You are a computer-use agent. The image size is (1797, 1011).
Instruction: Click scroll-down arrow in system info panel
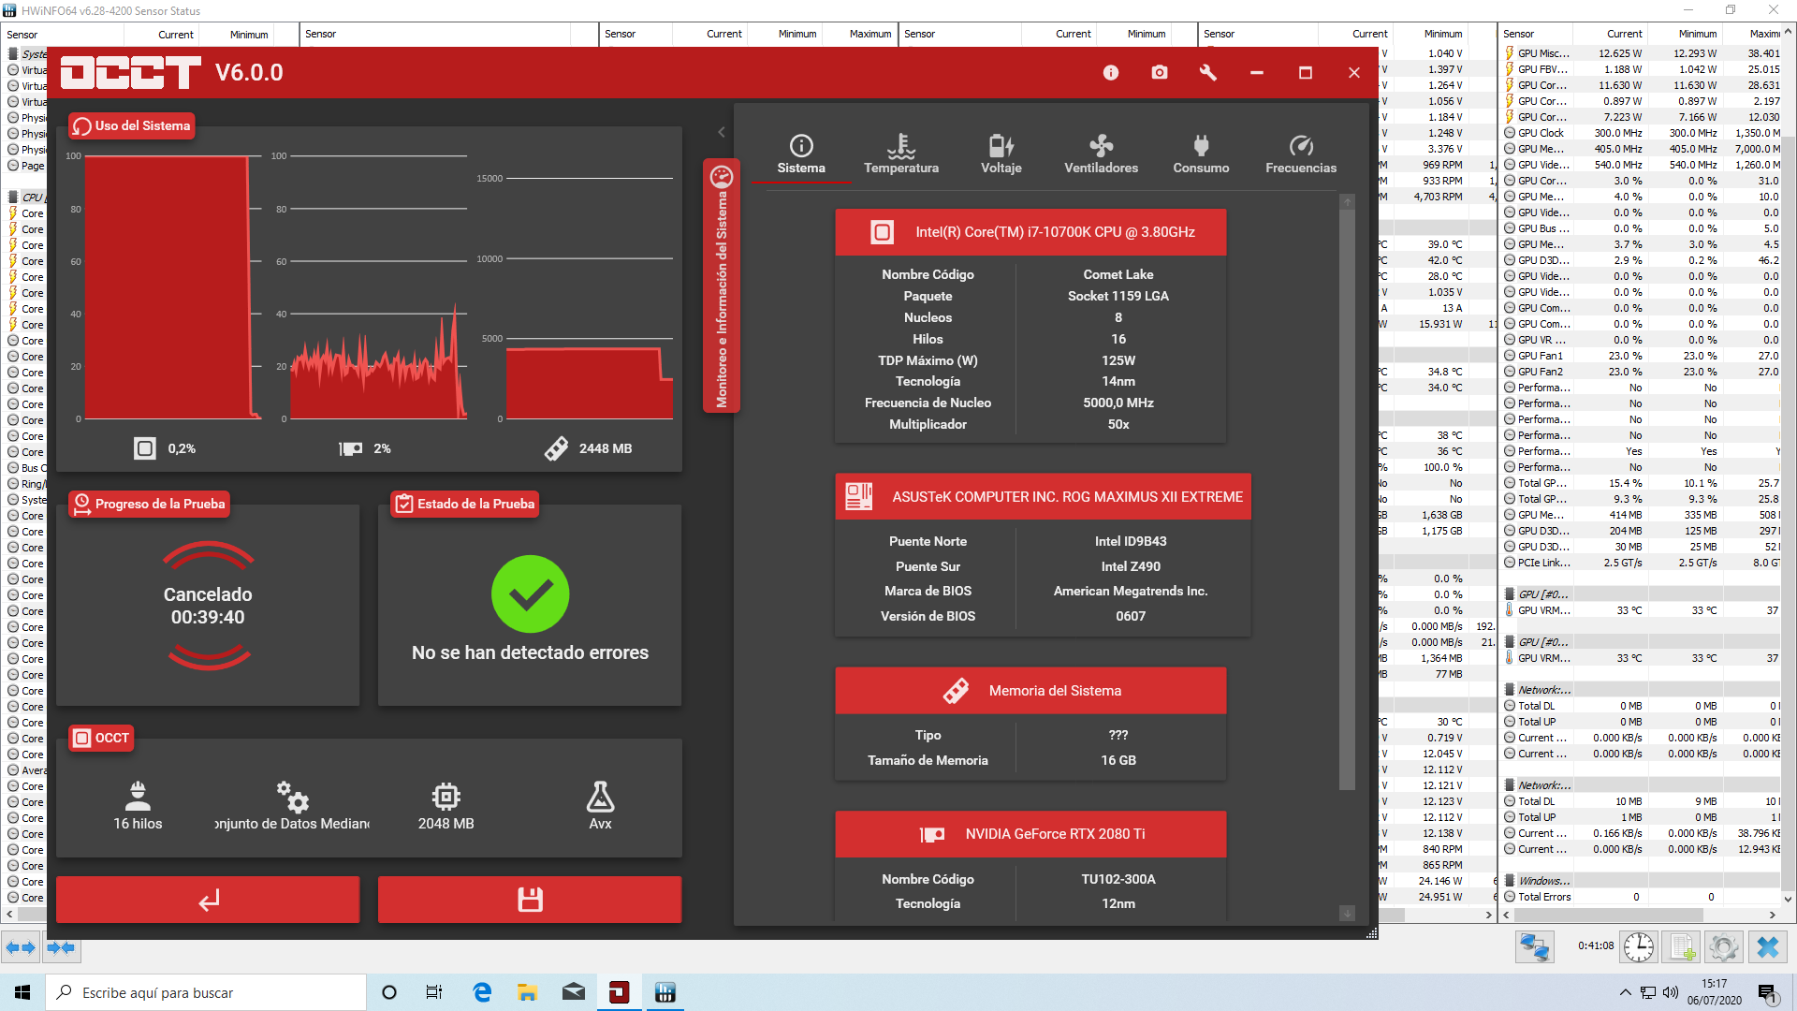click(x=1347, y=913)
